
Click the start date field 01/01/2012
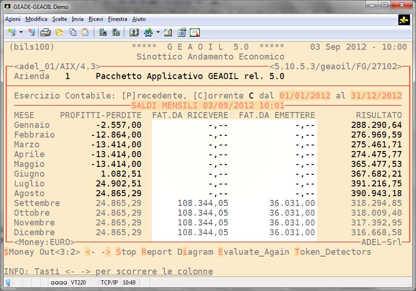[x=305, y=96]
